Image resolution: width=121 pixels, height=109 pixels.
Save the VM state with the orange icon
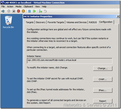[x=23, y=11]
